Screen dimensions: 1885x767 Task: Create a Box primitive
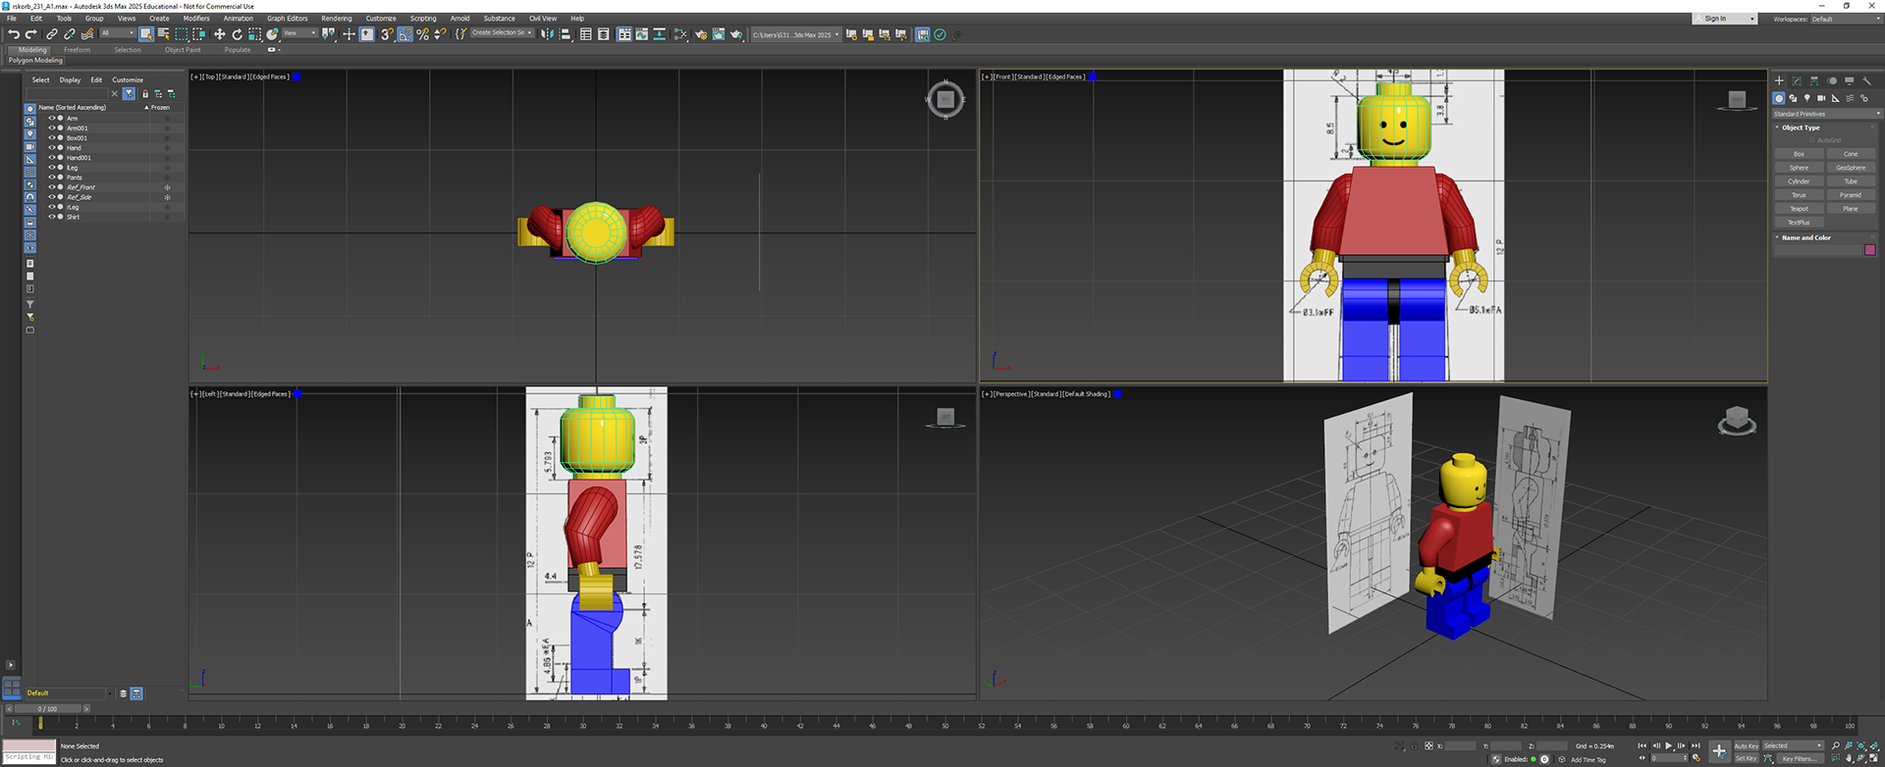click(x=1799, y=154)
